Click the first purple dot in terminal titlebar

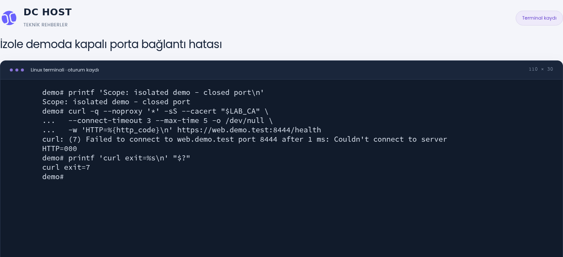(x=12, y=70)
